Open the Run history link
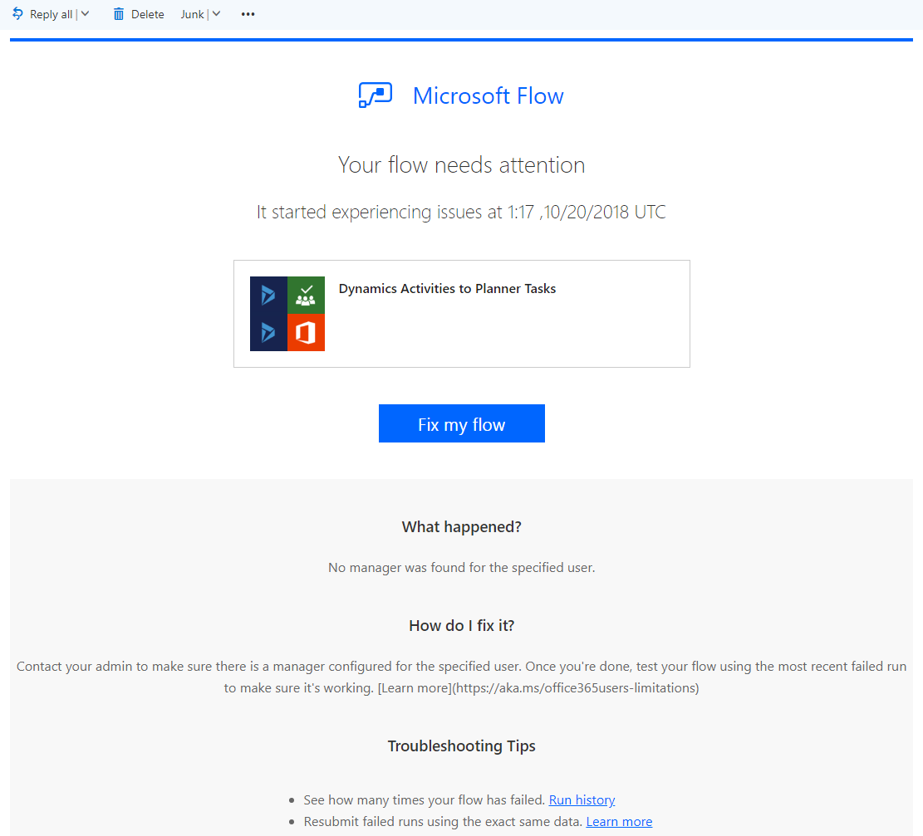923x836 pixels. pyautogui.click(x=582, y=799)
